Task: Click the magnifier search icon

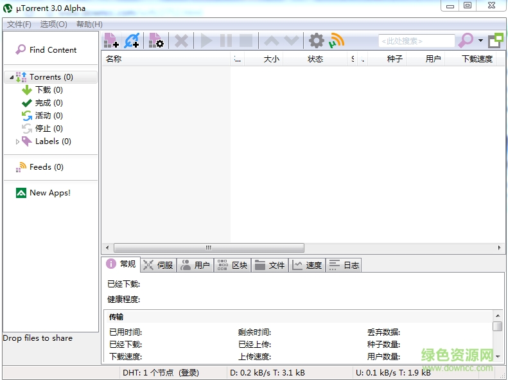Action: tap(465, 41)
